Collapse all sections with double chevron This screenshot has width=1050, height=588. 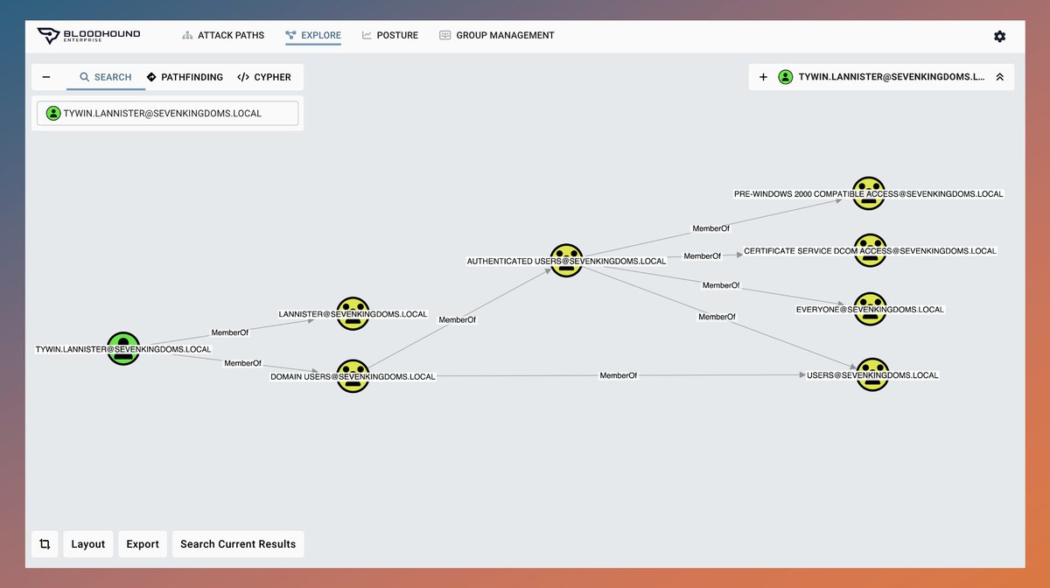(999, 77)
